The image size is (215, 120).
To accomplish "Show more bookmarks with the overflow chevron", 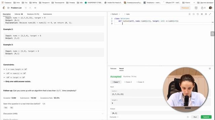I will [x=194, y=3].
